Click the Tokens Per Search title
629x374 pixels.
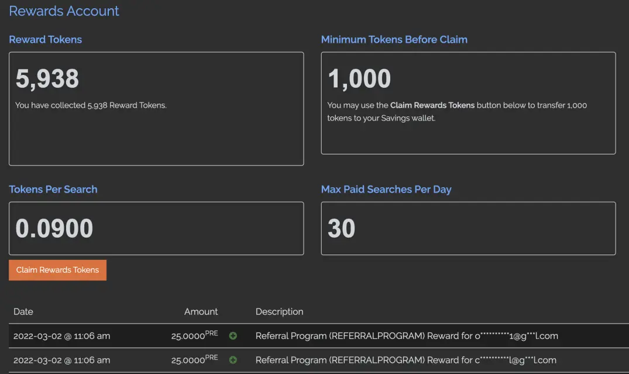pyautogui.click(x=53, y=190)
